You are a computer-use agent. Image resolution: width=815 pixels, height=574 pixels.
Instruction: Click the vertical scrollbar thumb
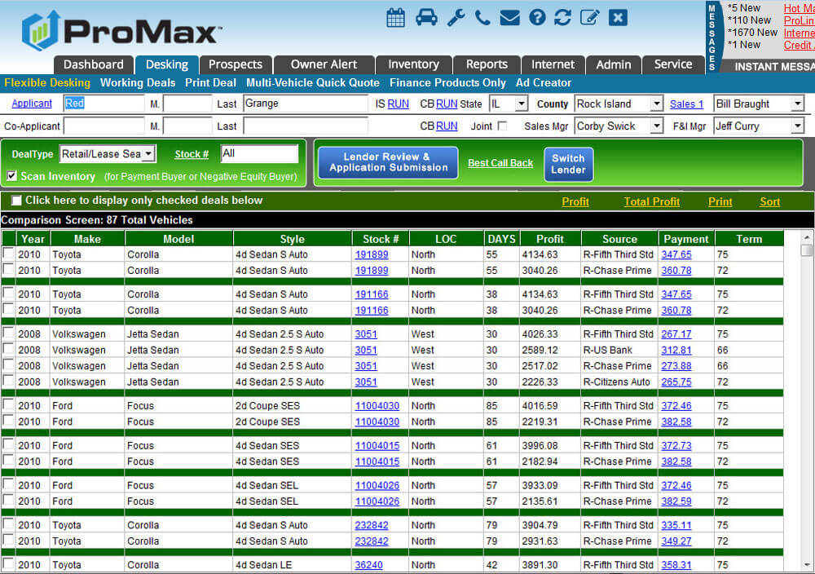(806, 250)
